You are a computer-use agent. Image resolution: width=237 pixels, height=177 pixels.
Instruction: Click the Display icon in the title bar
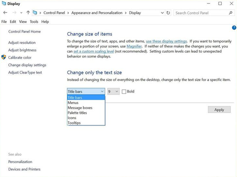[x=4, y=4]
